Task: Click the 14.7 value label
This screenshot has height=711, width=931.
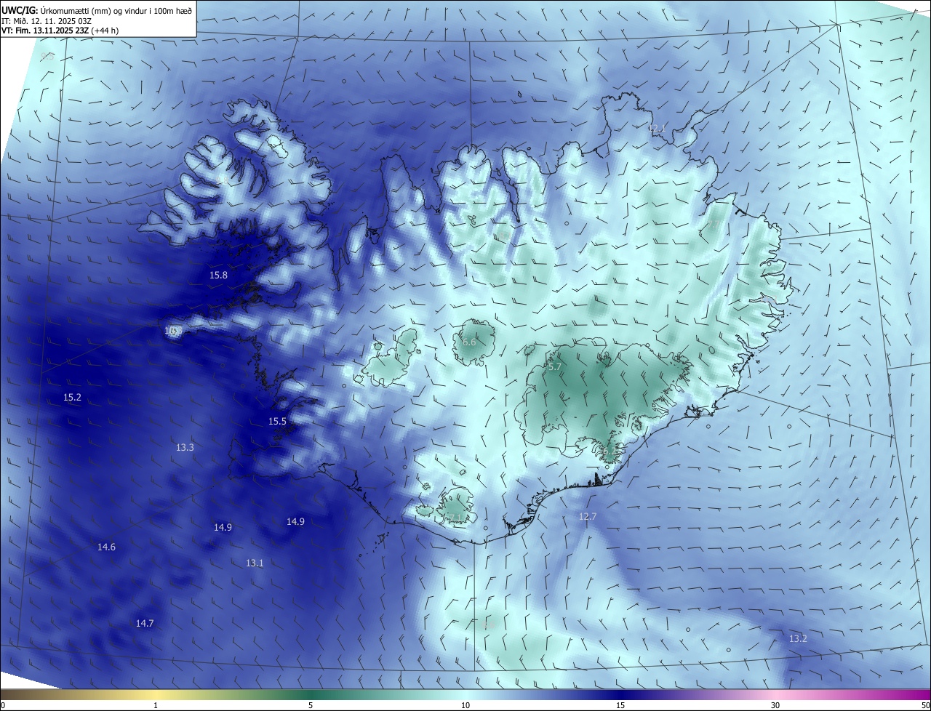Action: (145, 624)
